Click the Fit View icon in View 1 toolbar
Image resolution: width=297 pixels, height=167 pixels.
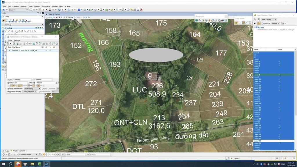69,17
